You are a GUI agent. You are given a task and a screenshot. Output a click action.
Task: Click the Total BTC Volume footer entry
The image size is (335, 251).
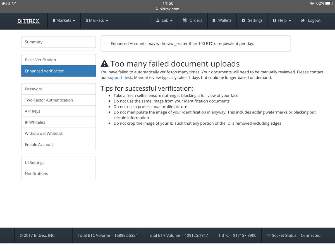click(108, 235)
